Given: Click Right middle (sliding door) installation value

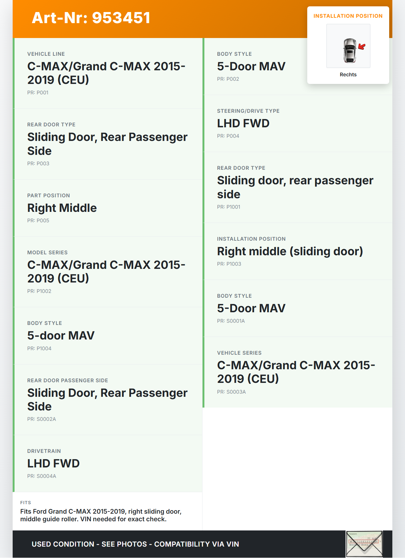Looking at the screenshot, I should click(290, 251).
